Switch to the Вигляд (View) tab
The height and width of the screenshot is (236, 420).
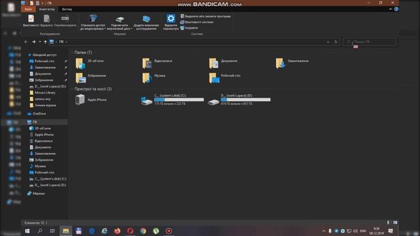[67, 9]
